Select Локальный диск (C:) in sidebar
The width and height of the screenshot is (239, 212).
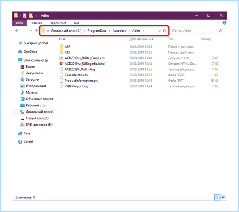click(x=39, y=112)
